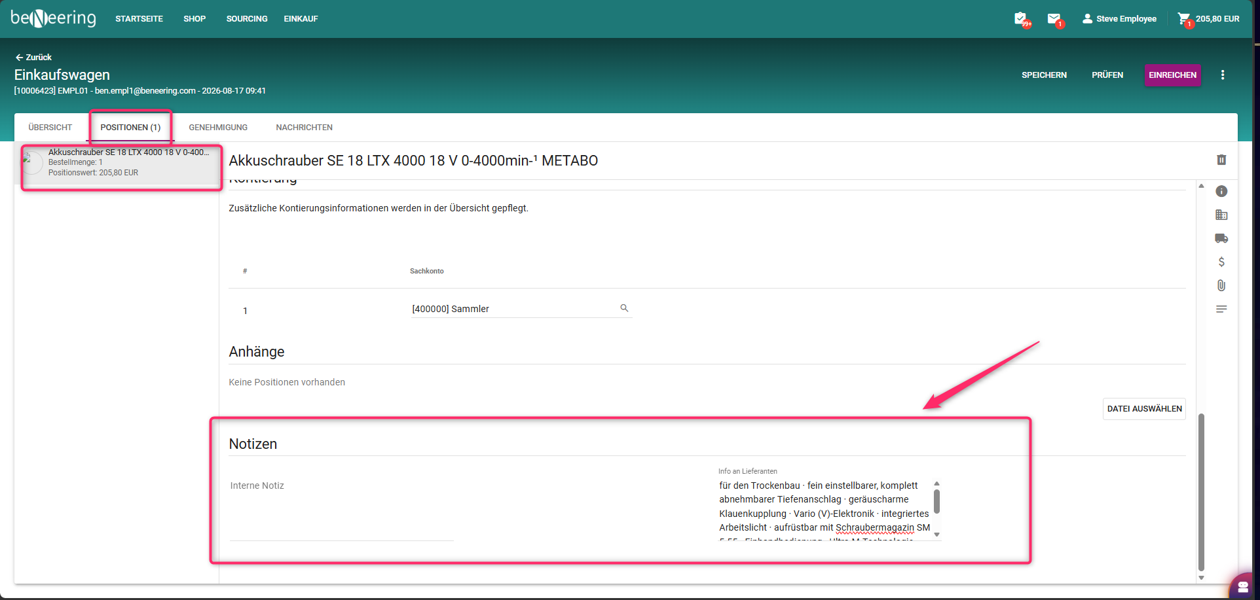Open the mail inbox icon
1260x600 pixels.
[1054, 19]
